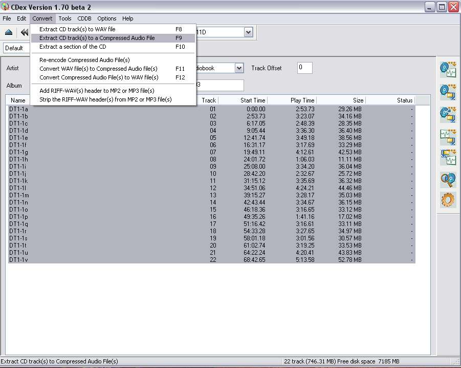
Task: Click the free disk space status text
Action: [368, 361]
